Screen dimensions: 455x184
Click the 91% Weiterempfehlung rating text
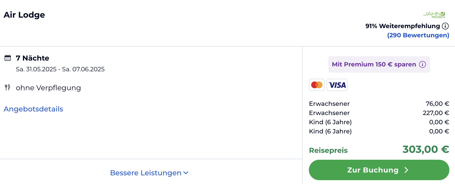(x=403, y=26)
